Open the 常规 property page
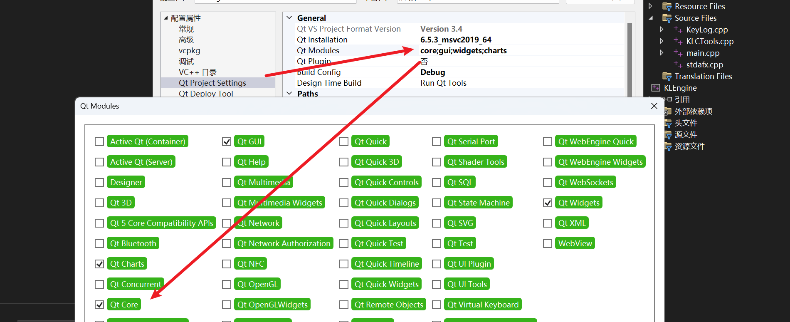 pos(186,29)
